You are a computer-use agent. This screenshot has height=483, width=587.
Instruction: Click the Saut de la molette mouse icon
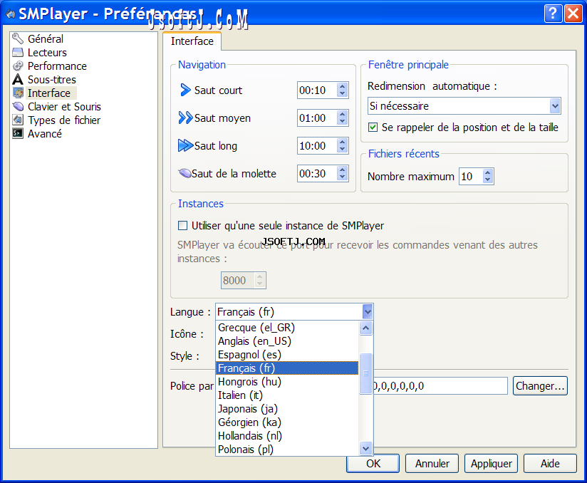[185, 173]
